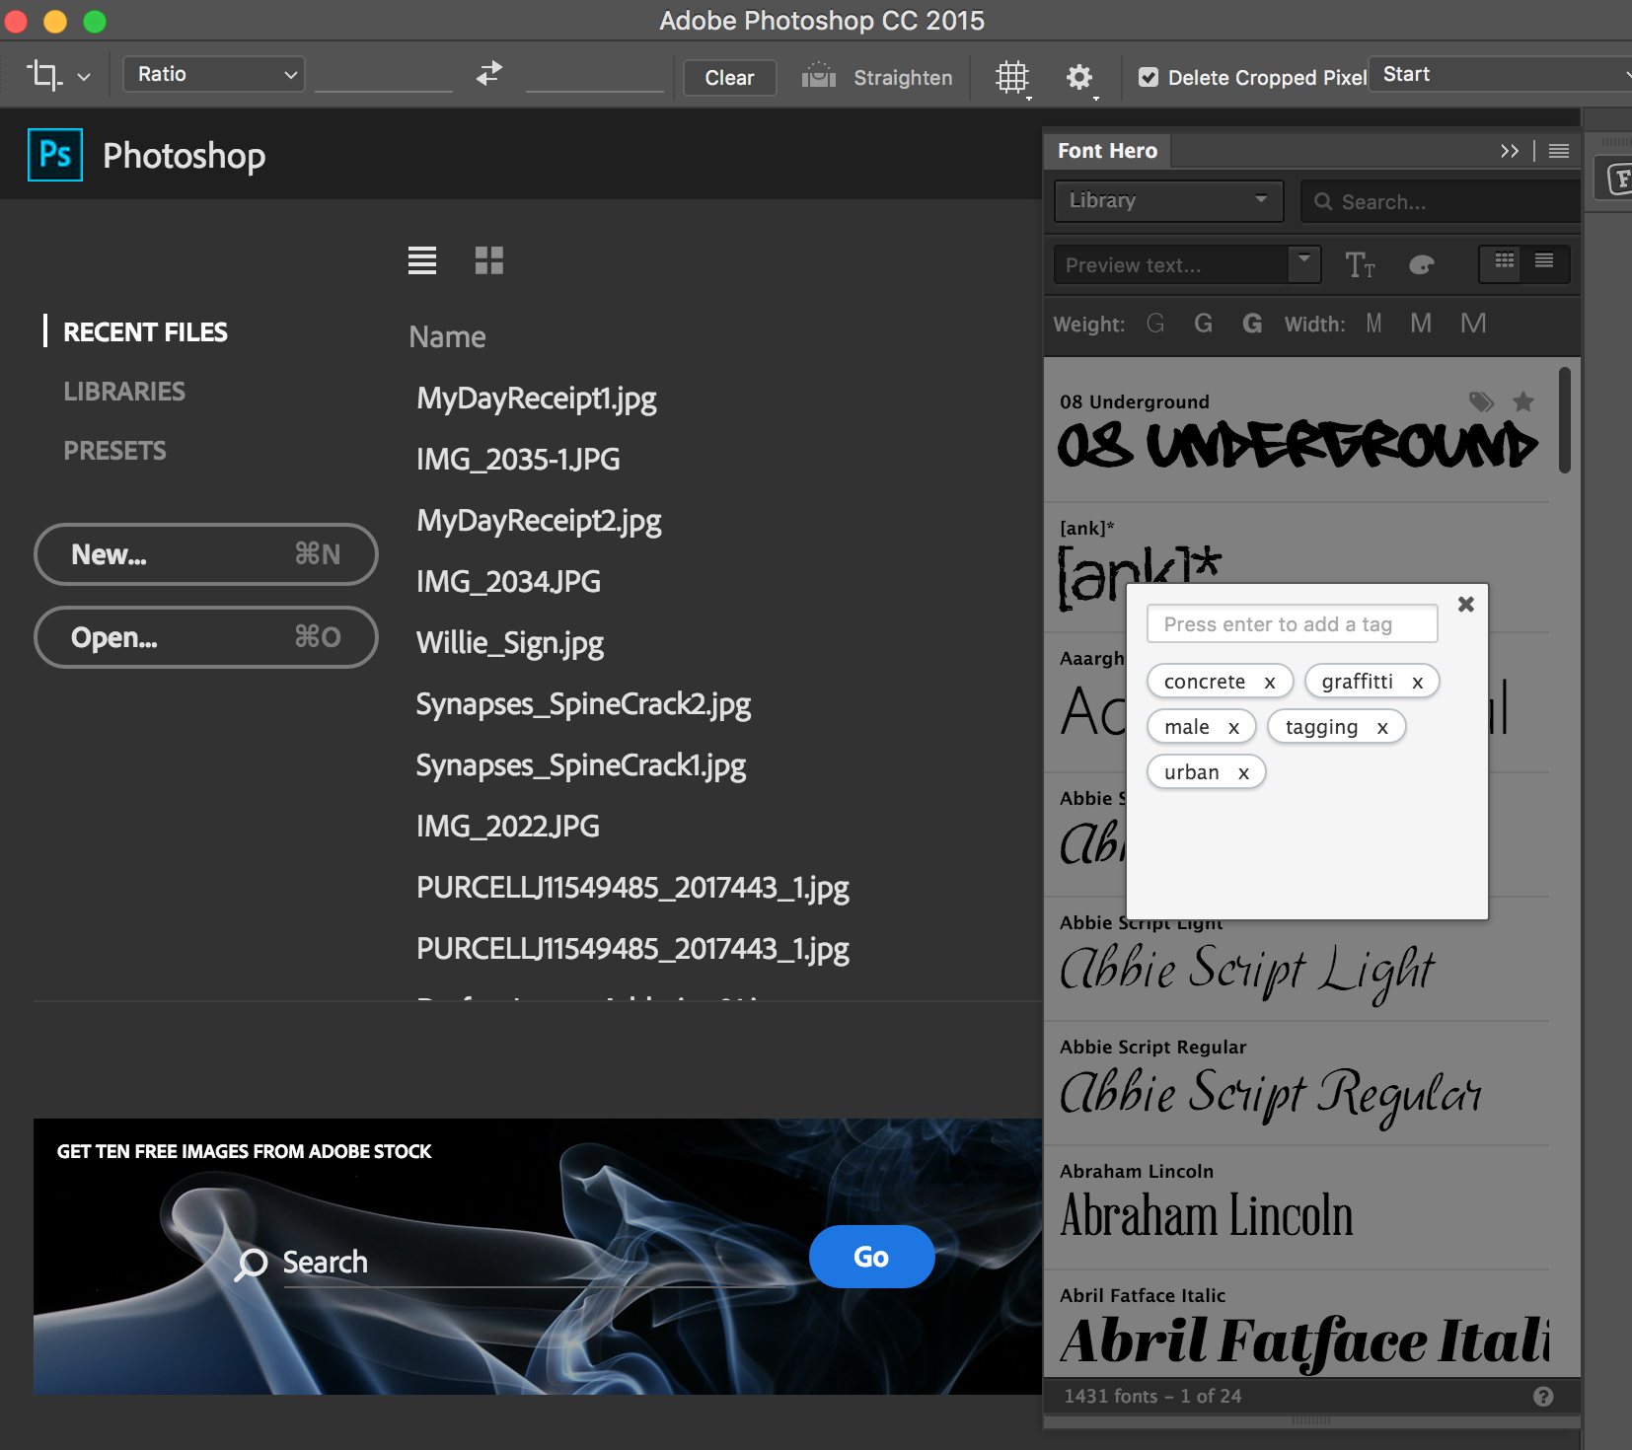Open the Start workspace dropdown

(1500, 74)
